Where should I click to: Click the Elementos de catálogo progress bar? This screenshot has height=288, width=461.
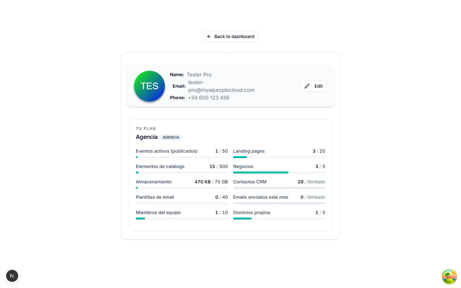(182, 172)
